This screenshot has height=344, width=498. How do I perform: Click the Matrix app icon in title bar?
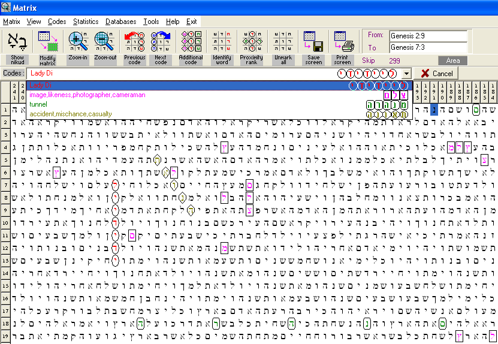[6, 7]
